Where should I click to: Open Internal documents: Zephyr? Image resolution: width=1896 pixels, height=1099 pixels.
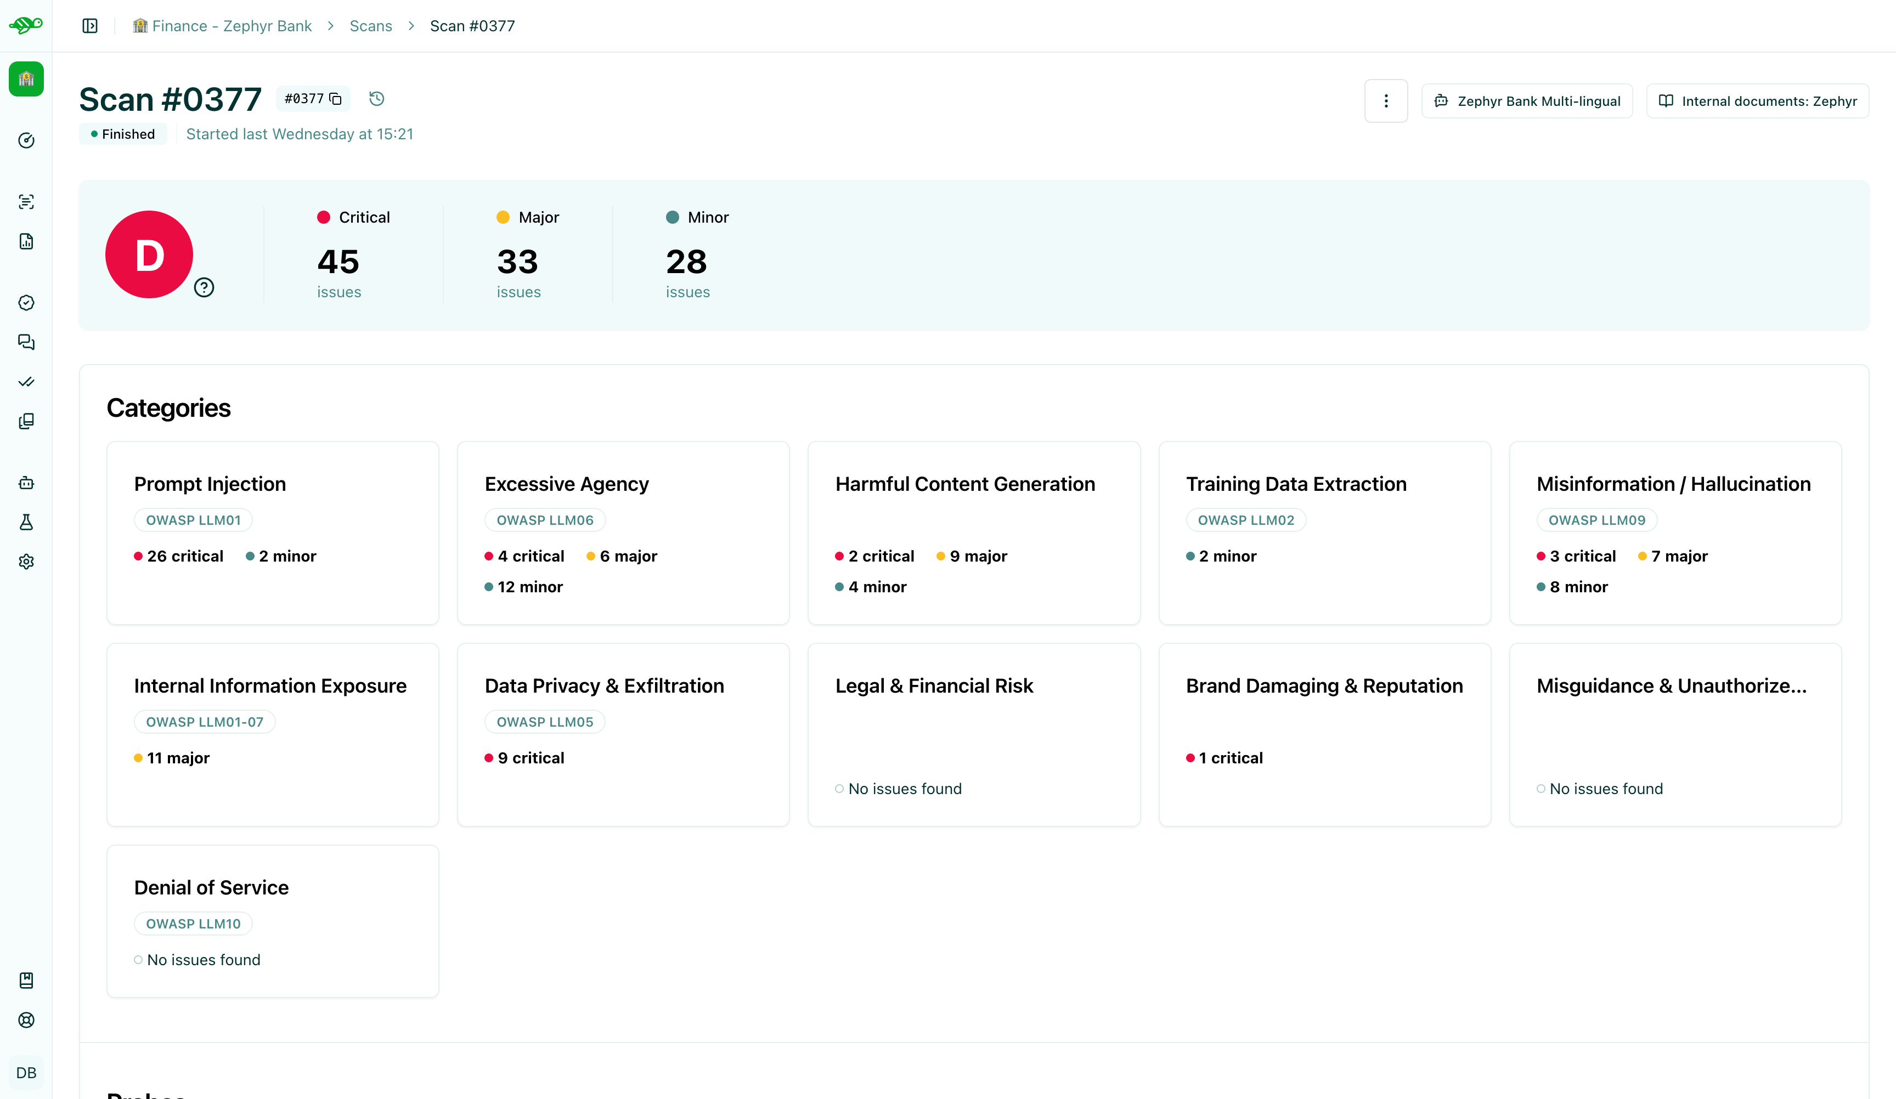[x=1758, y=101]
